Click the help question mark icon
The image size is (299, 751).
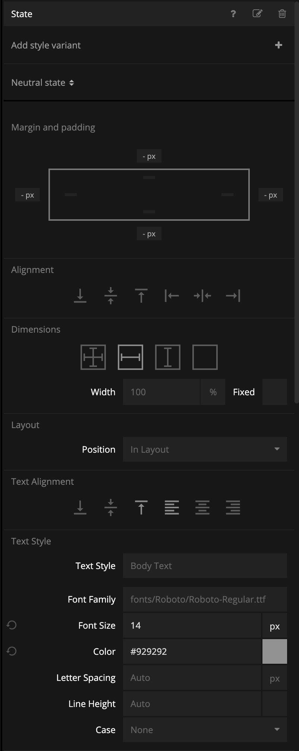tap(233, 14)
